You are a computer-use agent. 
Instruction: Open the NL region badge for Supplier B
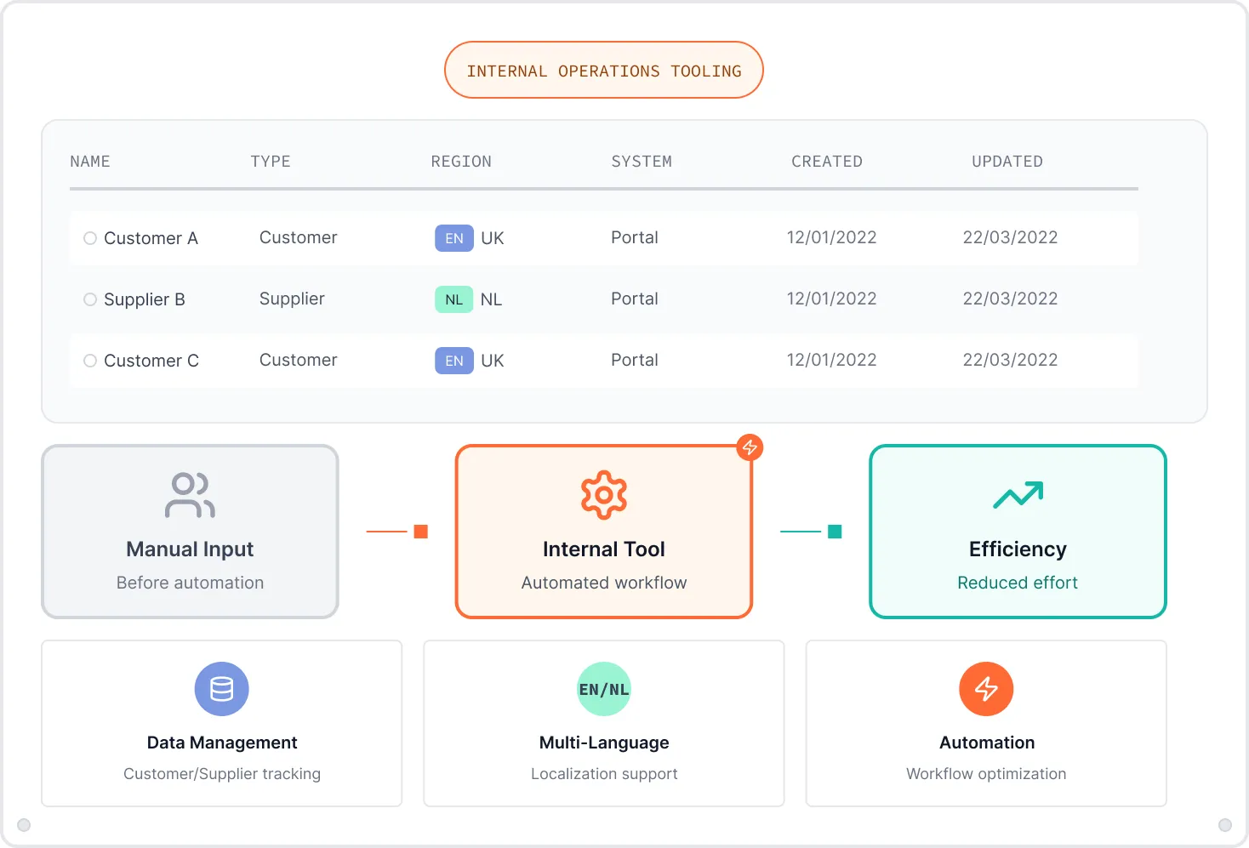(x=453, y=299)
